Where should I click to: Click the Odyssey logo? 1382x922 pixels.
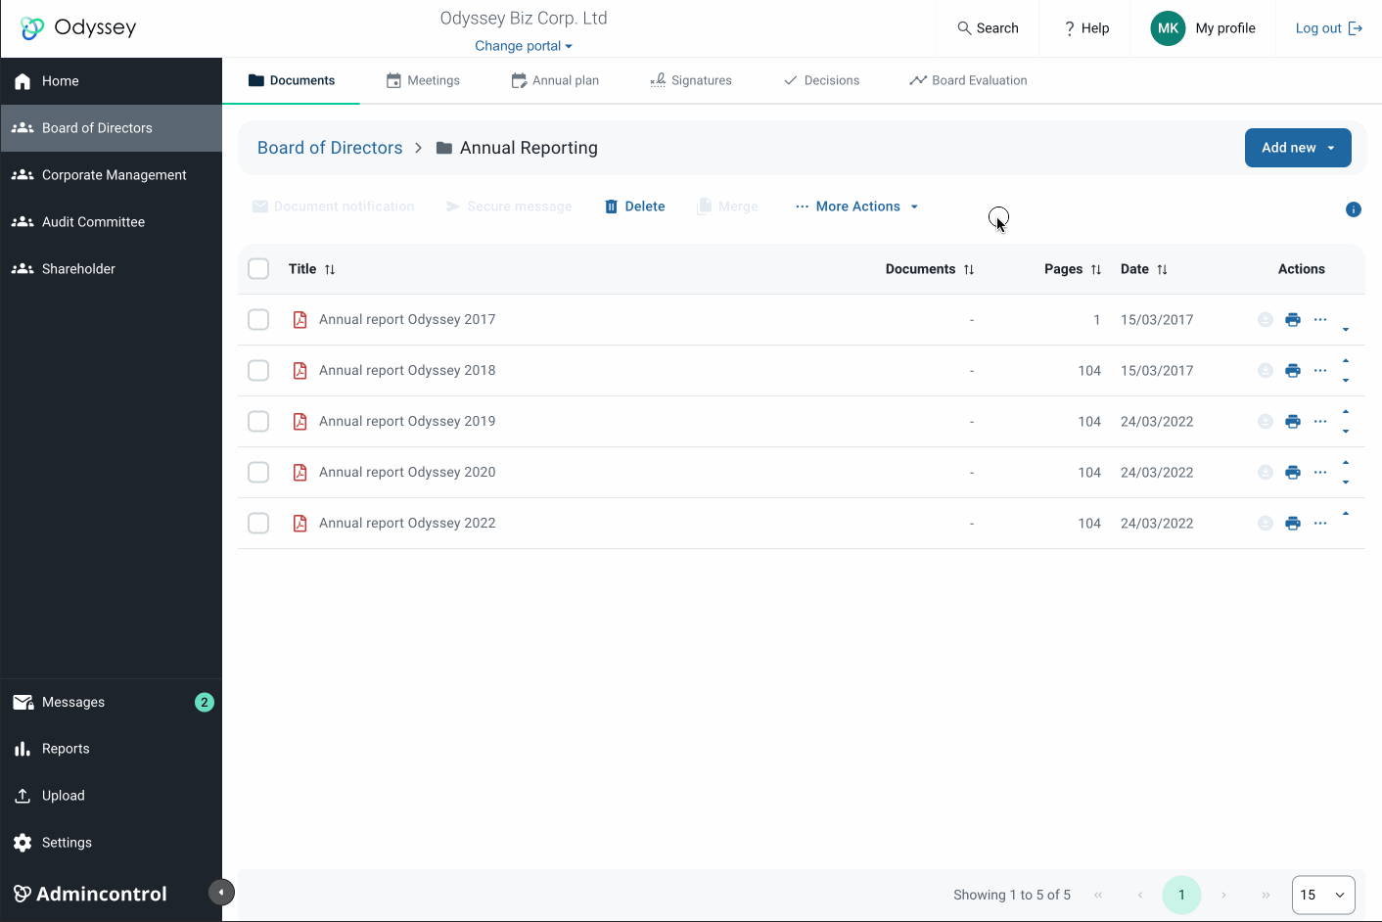[x=78, y=27]
